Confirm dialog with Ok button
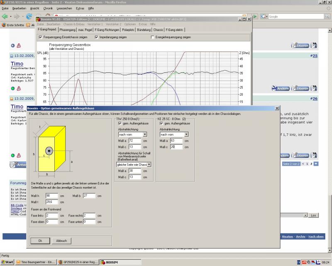The image size is (332, 266). coord(40,241)
